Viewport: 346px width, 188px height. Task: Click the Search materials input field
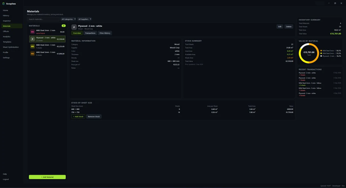(x=43, y=19)
